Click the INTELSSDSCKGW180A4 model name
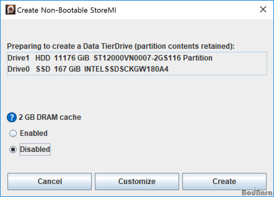274x197 pixels. click(126, 69)
